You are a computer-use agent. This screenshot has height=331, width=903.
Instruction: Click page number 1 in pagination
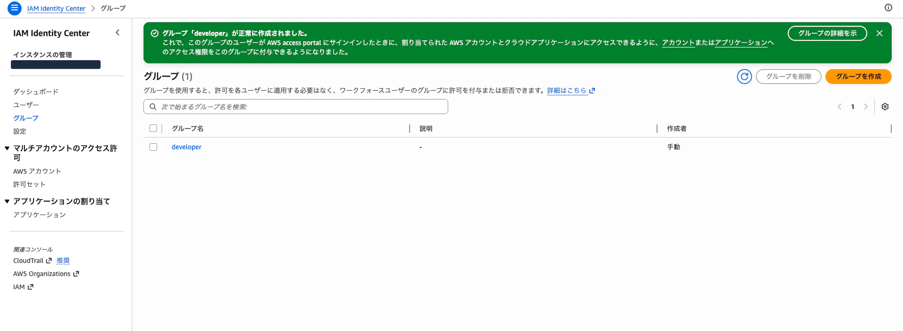point(853,107)
